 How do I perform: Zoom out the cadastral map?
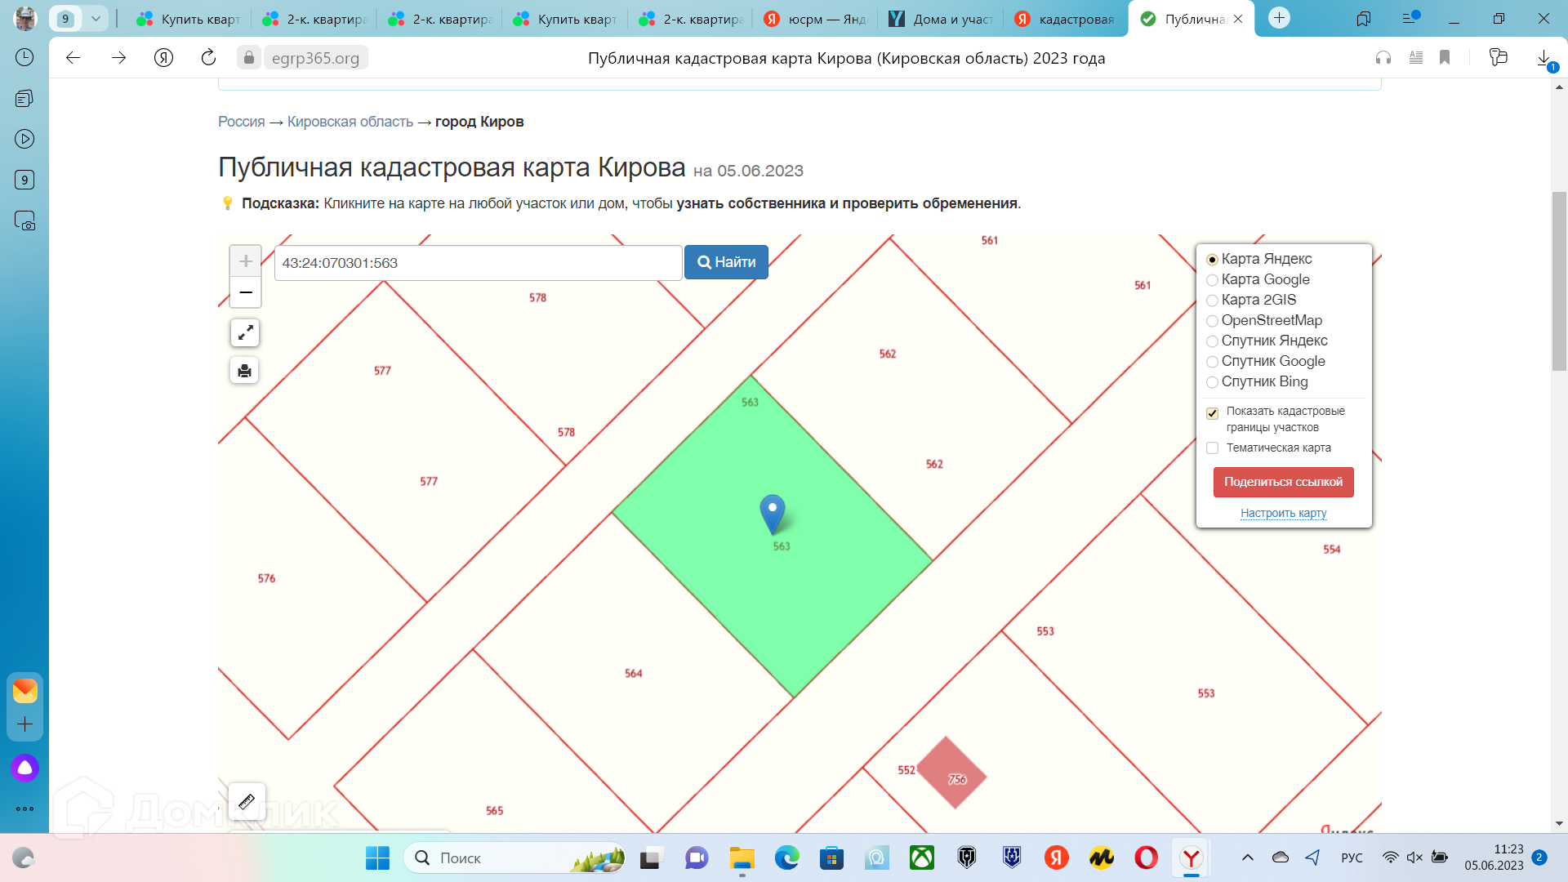246,292
